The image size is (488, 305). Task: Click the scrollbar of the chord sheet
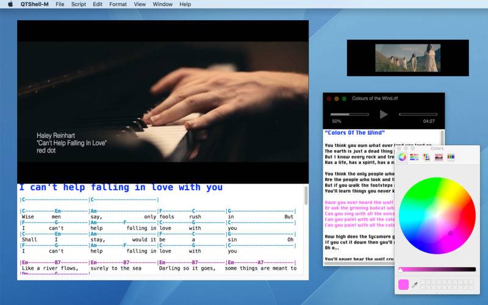(306, 196)
